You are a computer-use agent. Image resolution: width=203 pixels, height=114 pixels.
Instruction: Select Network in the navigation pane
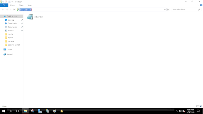click(10, 54)
